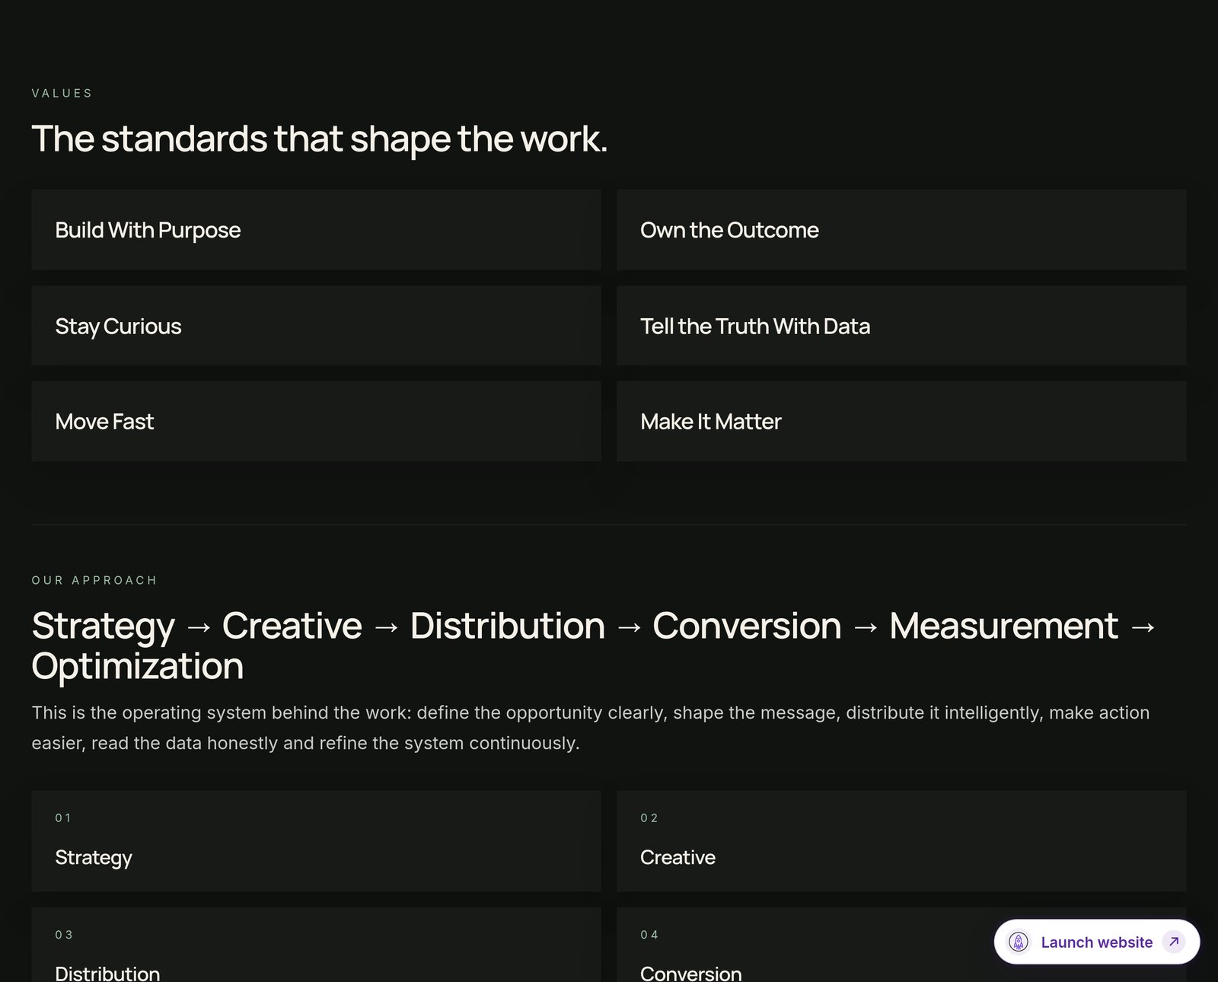Open the Launch website button
Screen dimensions: 1218x982
pos(1096,942)
